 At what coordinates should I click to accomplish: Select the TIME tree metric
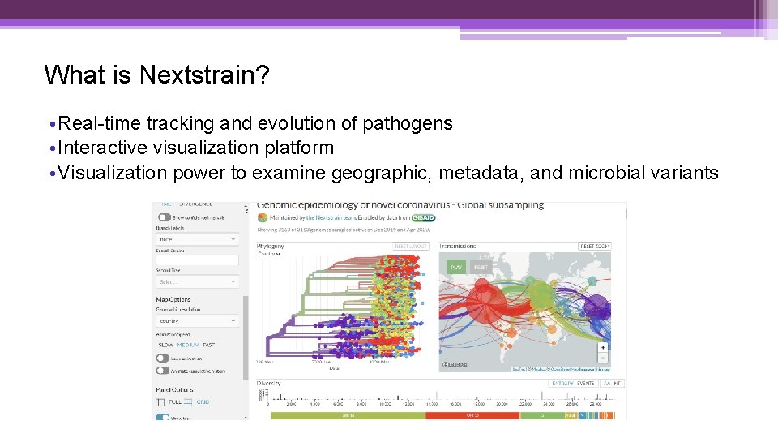point(165,204)
